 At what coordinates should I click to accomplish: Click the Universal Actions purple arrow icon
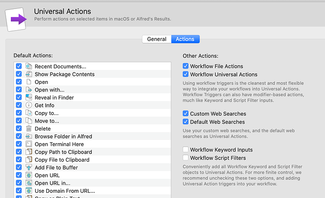[16, 19]
